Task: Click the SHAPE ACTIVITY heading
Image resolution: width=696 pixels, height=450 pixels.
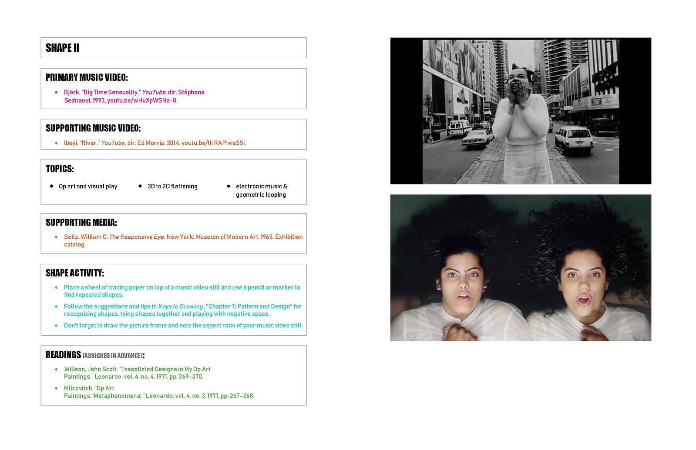Action: [75, 273]
